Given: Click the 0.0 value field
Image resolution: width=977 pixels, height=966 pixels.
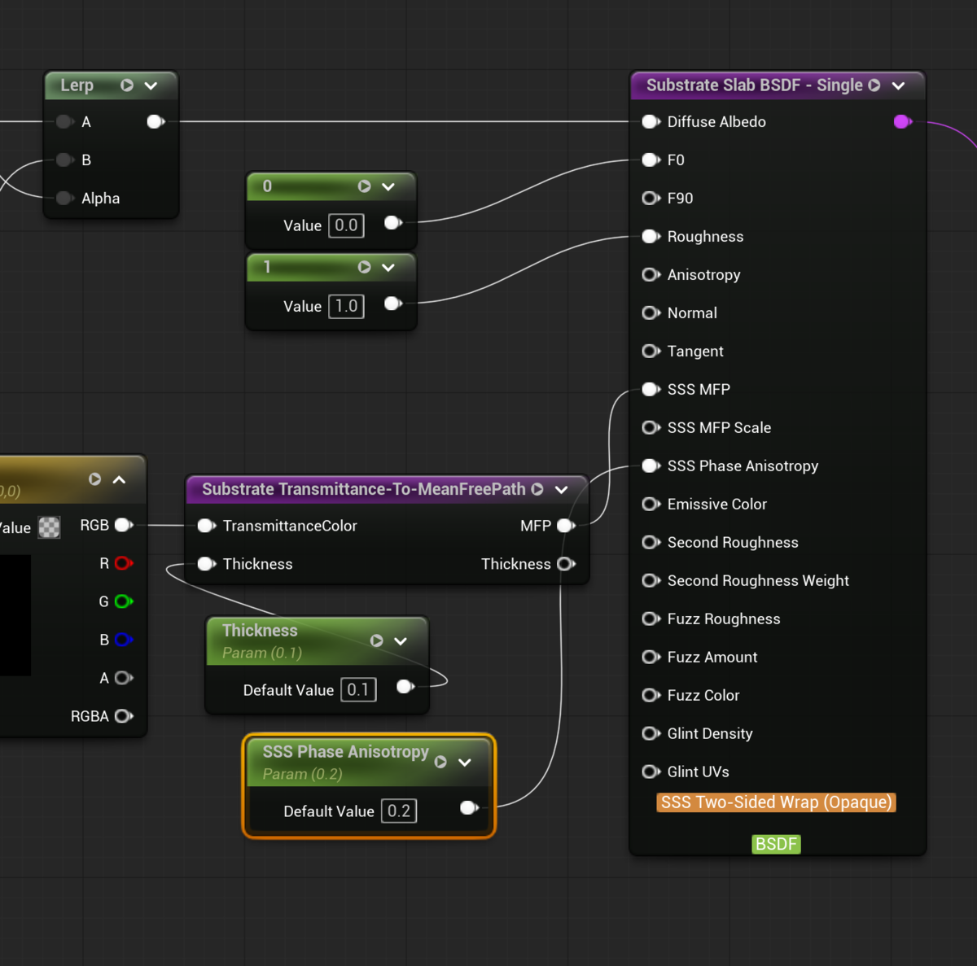Looking at the screenshot, I should (x=346, y=225).
